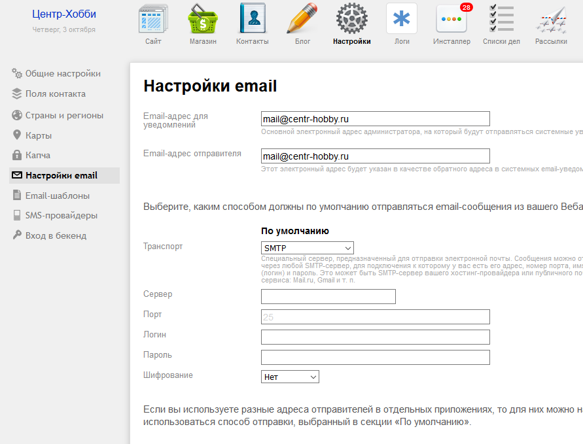This screenshot has height=444, width=583.
Task: Open the Списки дел checklist icon
Action: 501,20
